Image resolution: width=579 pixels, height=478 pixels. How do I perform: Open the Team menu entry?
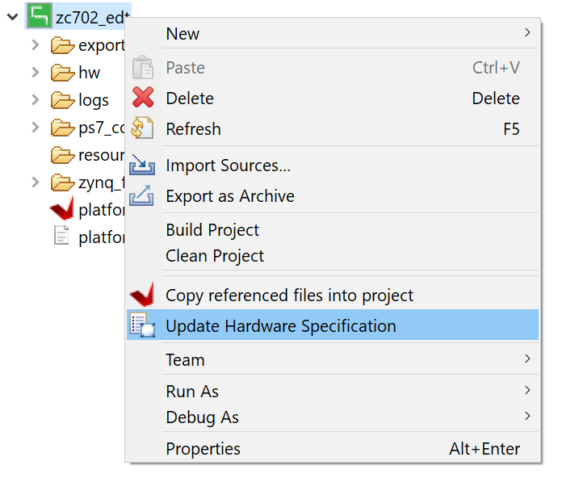click(333, 359)
